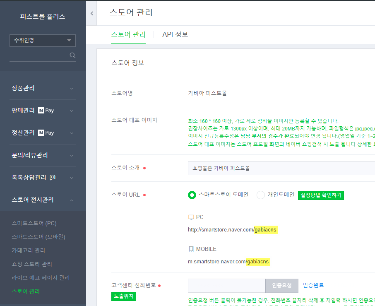
Task: Click the 스토어 대표 이미지 label
Action: (x=134, y=120)
